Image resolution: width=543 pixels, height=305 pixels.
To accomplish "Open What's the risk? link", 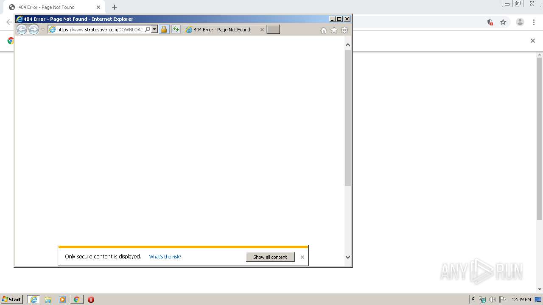I will coord(165,257).
